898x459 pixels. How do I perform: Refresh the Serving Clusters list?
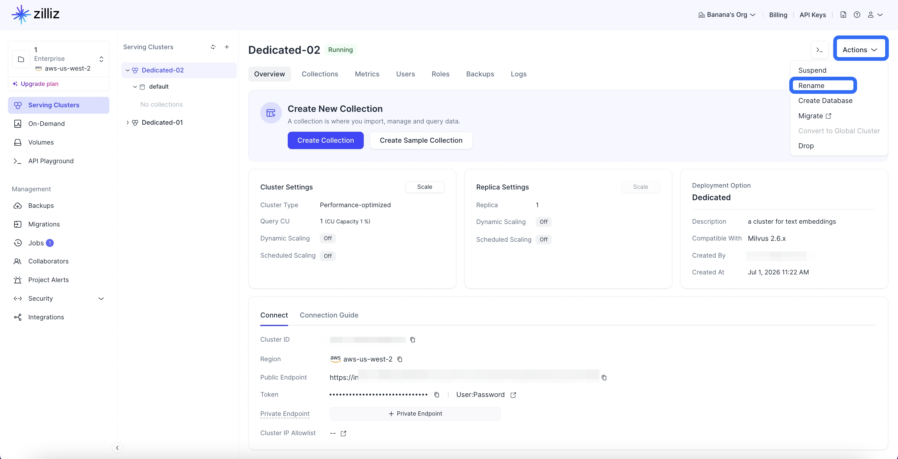pyautogui.click(x=213, y=47)
